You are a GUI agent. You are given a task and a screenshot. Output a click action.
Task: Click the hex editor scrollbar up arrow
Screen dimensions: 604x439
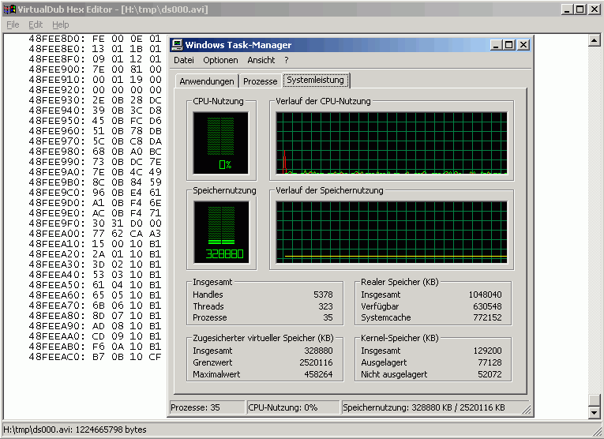[x=595, y=40]
